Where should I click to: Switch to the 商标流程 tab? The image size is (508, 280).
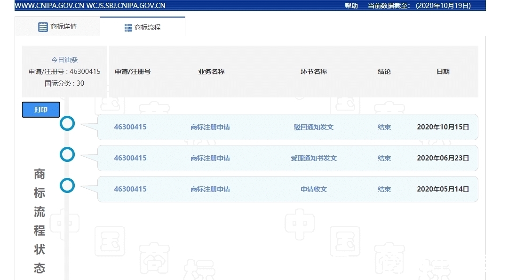tap(143, 27)
